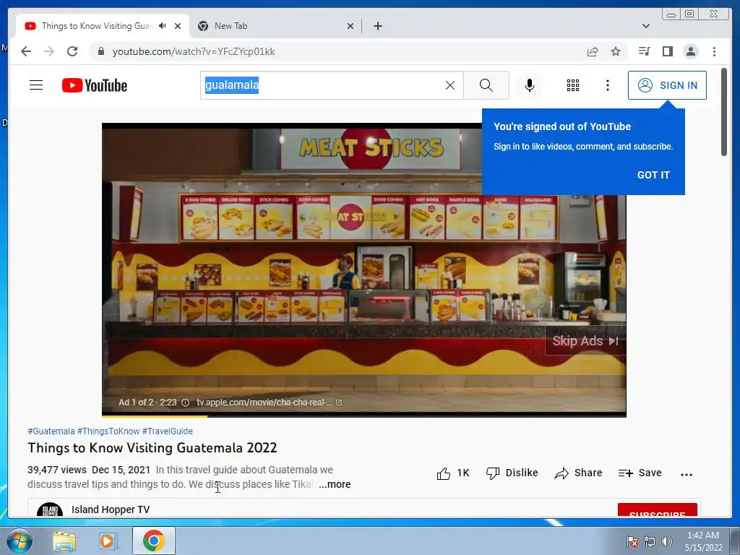This screenshot has height=555, width=740.
Task: Open the YouTube apps grid
Action: click(x=573, y=85)
